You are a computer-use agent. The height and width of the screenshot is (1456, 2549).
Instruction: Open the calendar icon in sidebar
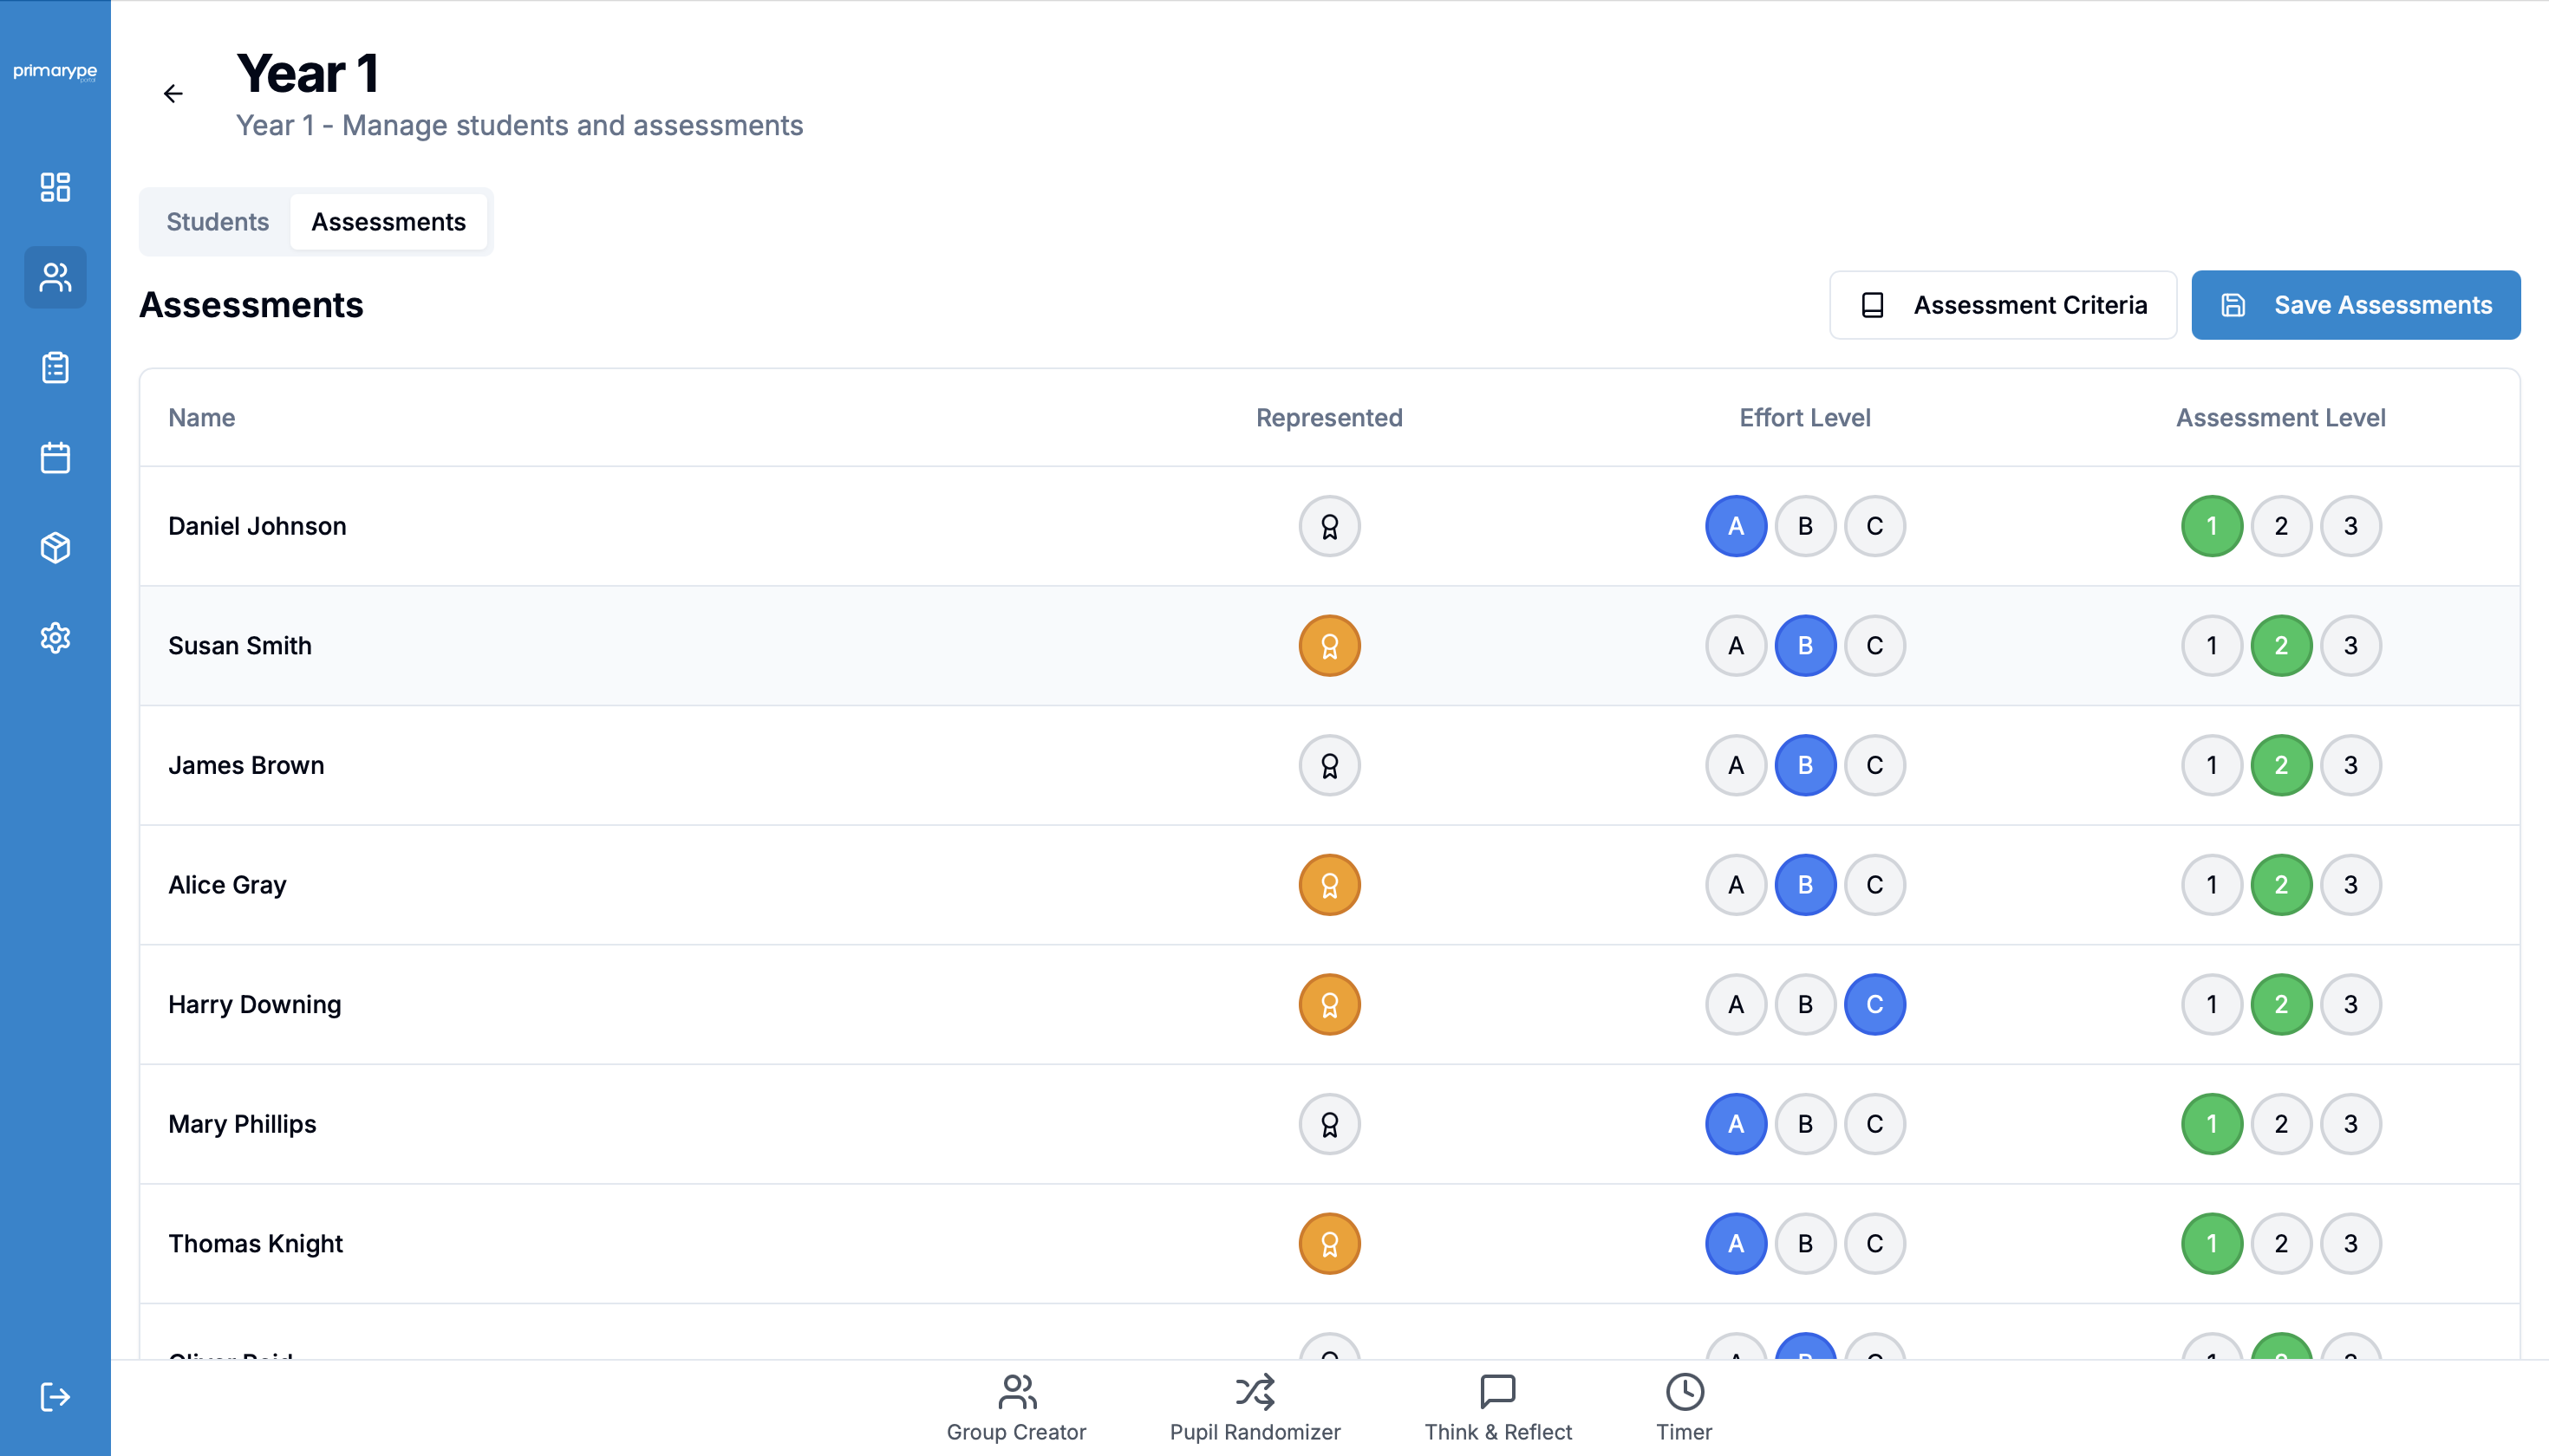click(x=55, y=457)
